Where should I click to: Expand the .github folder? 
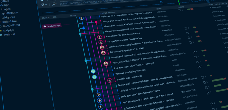pos(5,1)
